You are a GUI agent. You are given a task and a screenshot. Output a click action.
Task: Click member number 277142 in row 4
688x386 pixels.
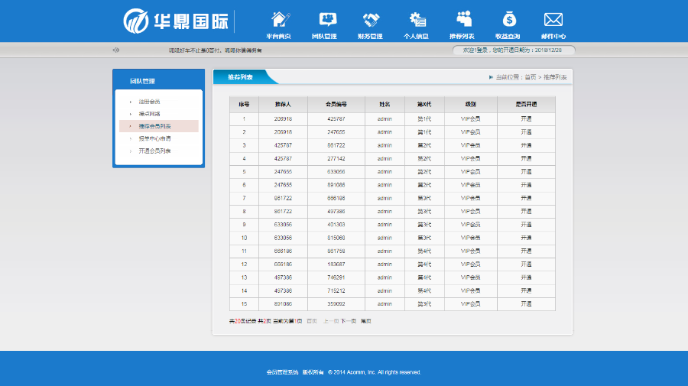click(x=336, y=159)
